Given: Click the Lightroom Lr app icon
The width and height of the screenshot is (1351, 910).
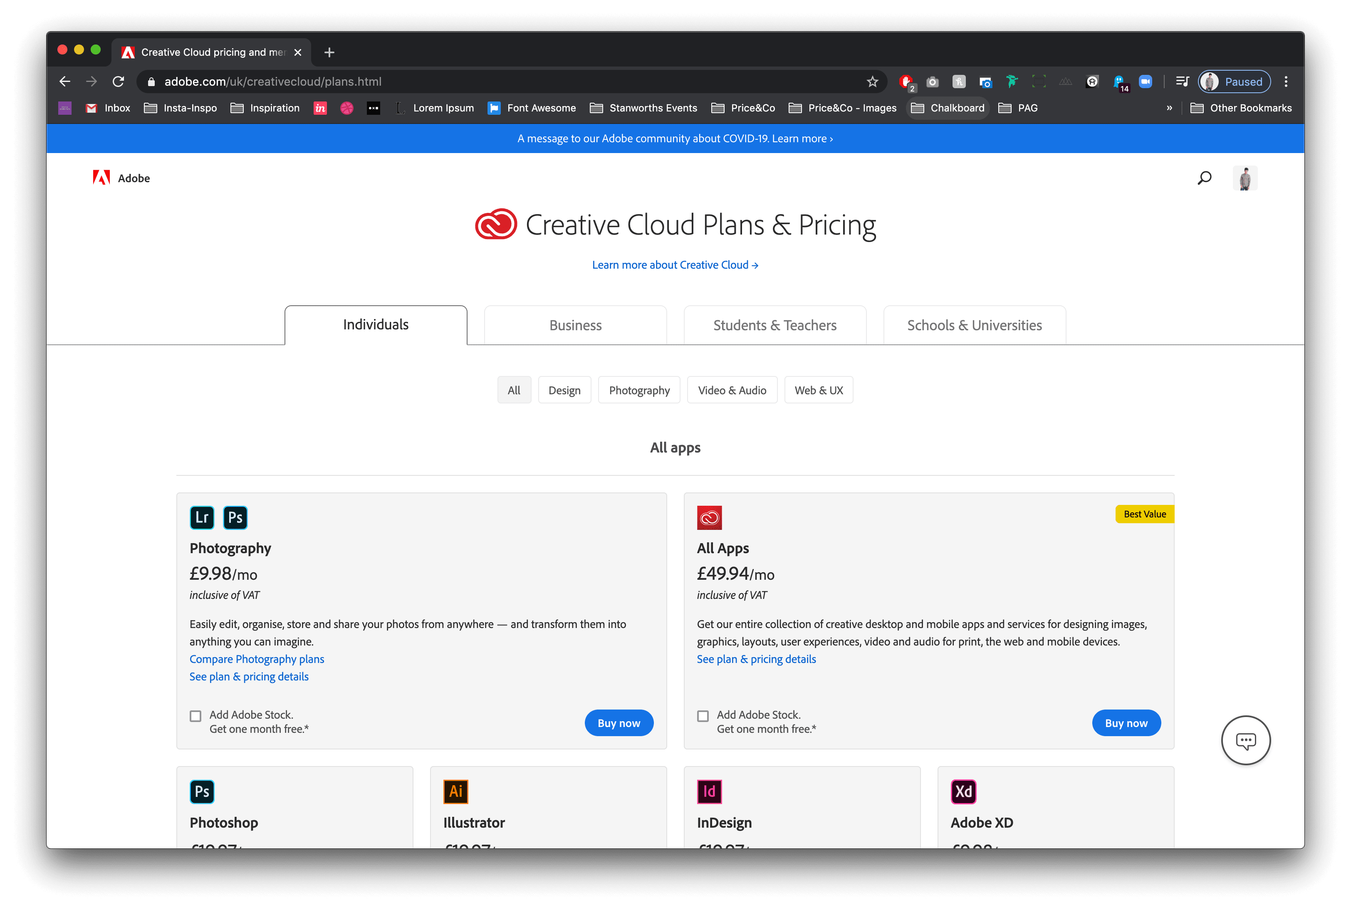Looking at the screenshot, I should 202,517.
